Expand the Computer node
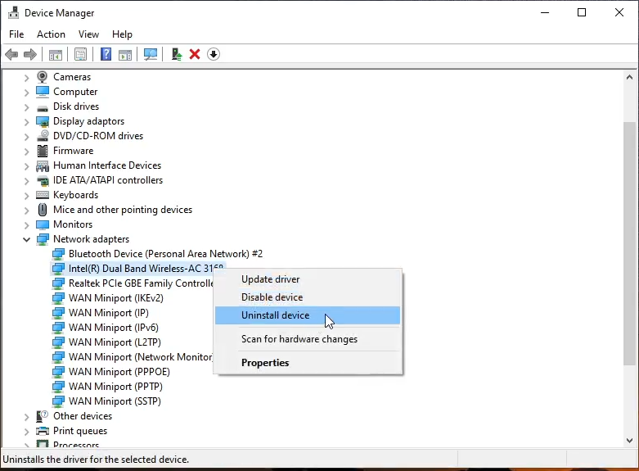 pyautogui.click(x=26, y=93)
